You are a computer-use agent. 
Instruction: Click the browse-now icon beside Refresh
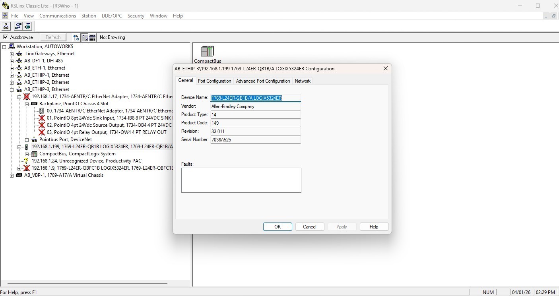76,37
